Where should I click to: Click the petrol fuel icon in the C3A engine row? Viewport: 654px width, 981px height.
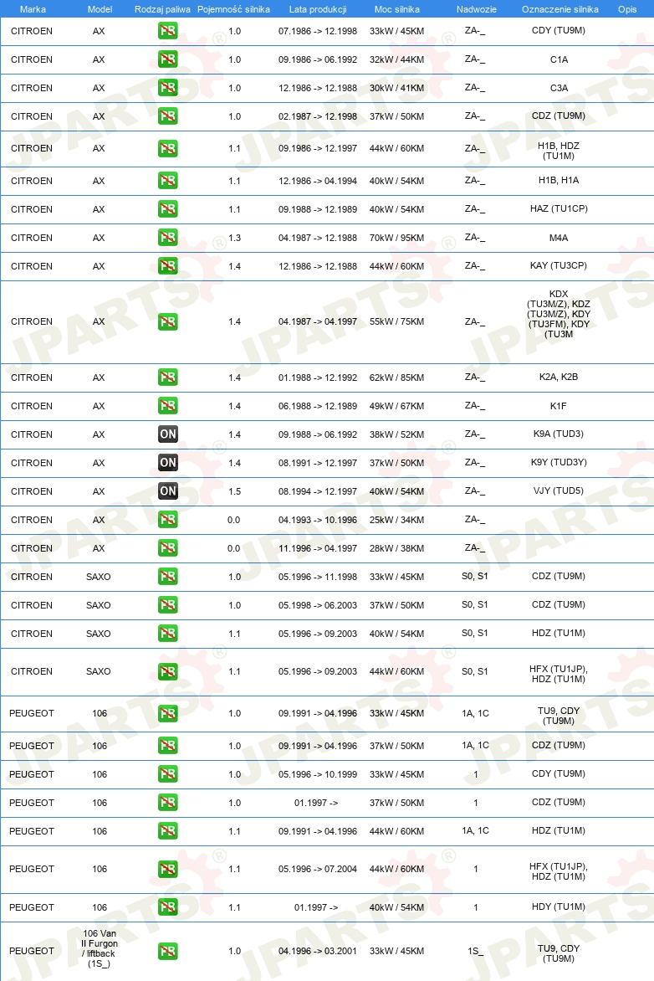(167, 88)
